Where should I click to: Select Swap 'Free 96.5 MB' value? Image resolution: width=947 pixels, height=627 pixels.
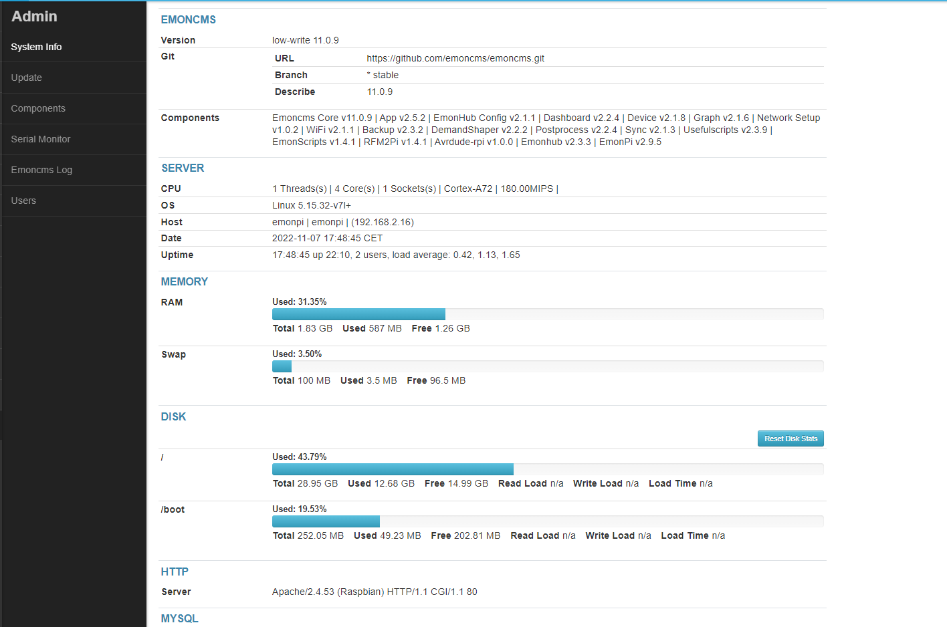pyautogui.click(x=436, y=380)
